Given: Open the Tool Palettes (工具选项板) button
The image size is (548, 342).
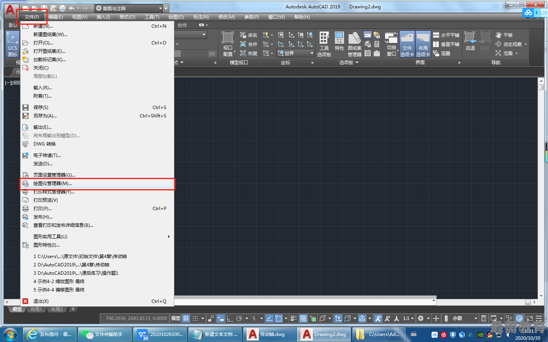Looking at the screenshot, I should click(324, 44).
